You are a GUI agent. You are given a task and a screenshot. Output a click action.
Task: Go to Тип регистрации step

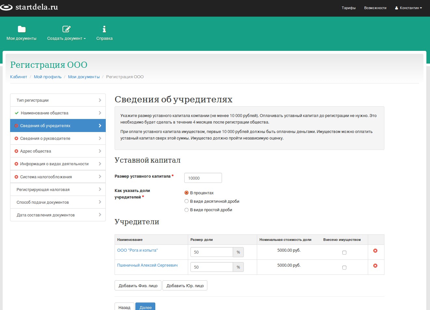click(58, 100)
